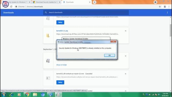The image size is (172, 97).
Task: Launch Internet Explorer from the taskbar
Action: click(11, 95)
